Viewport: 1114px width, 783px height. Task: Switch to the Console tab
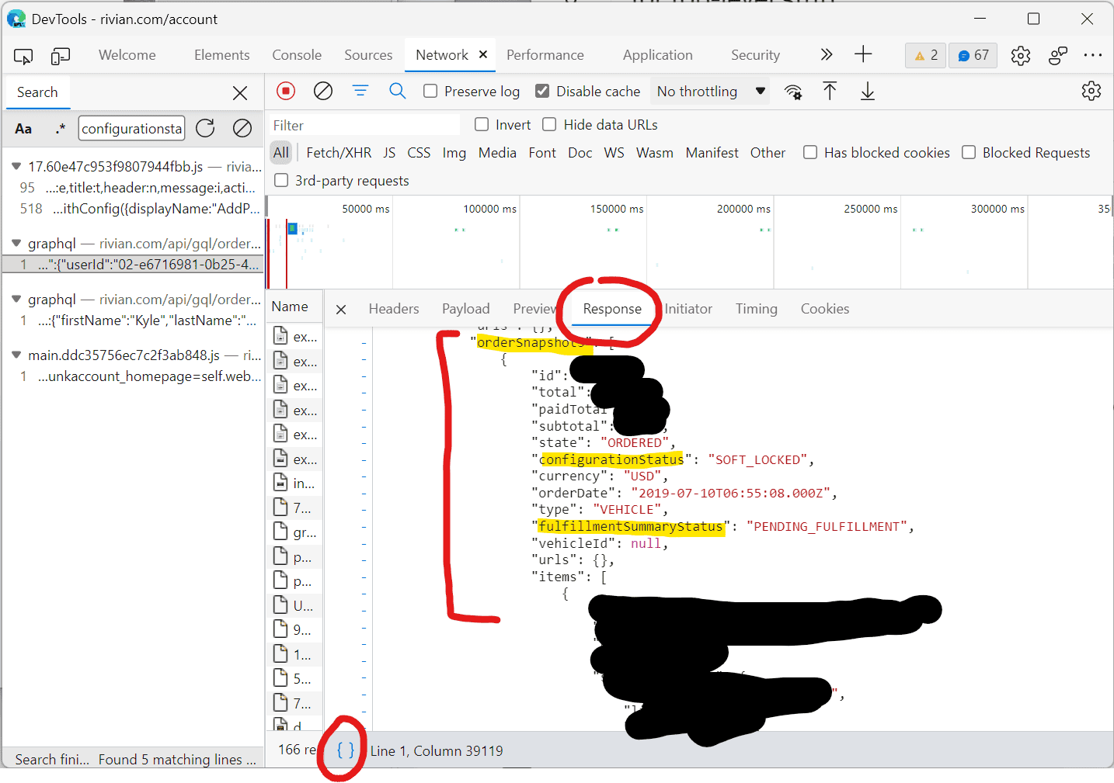click(297, 55)
